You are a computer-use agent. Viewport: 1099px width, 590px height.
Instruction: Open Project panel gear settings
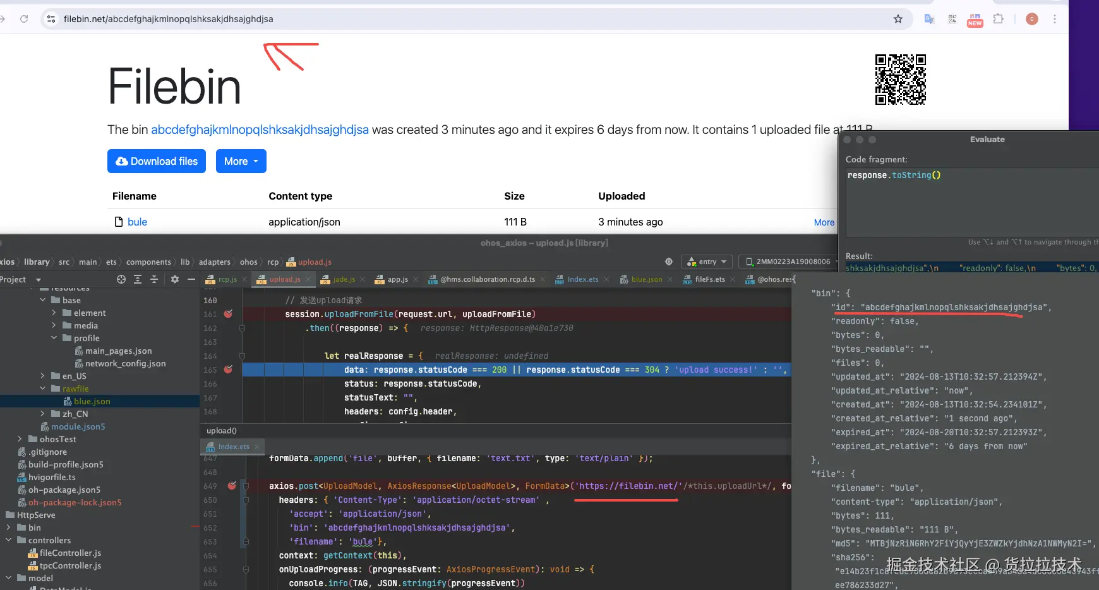point(175,279)
